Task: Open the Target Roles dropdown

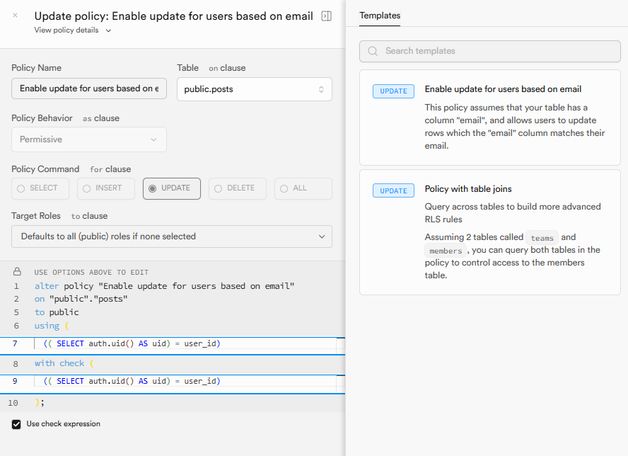Action: pos(172,236)
